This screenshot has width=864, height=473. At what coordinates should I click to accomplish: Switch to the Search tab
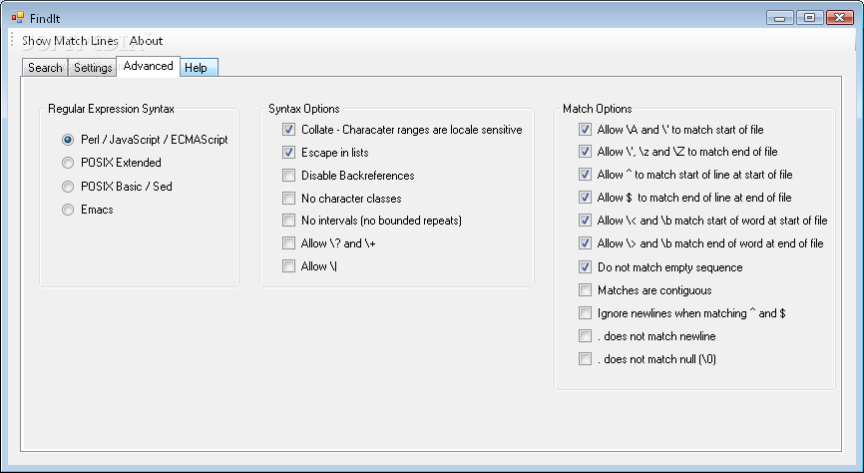point(45,68)
